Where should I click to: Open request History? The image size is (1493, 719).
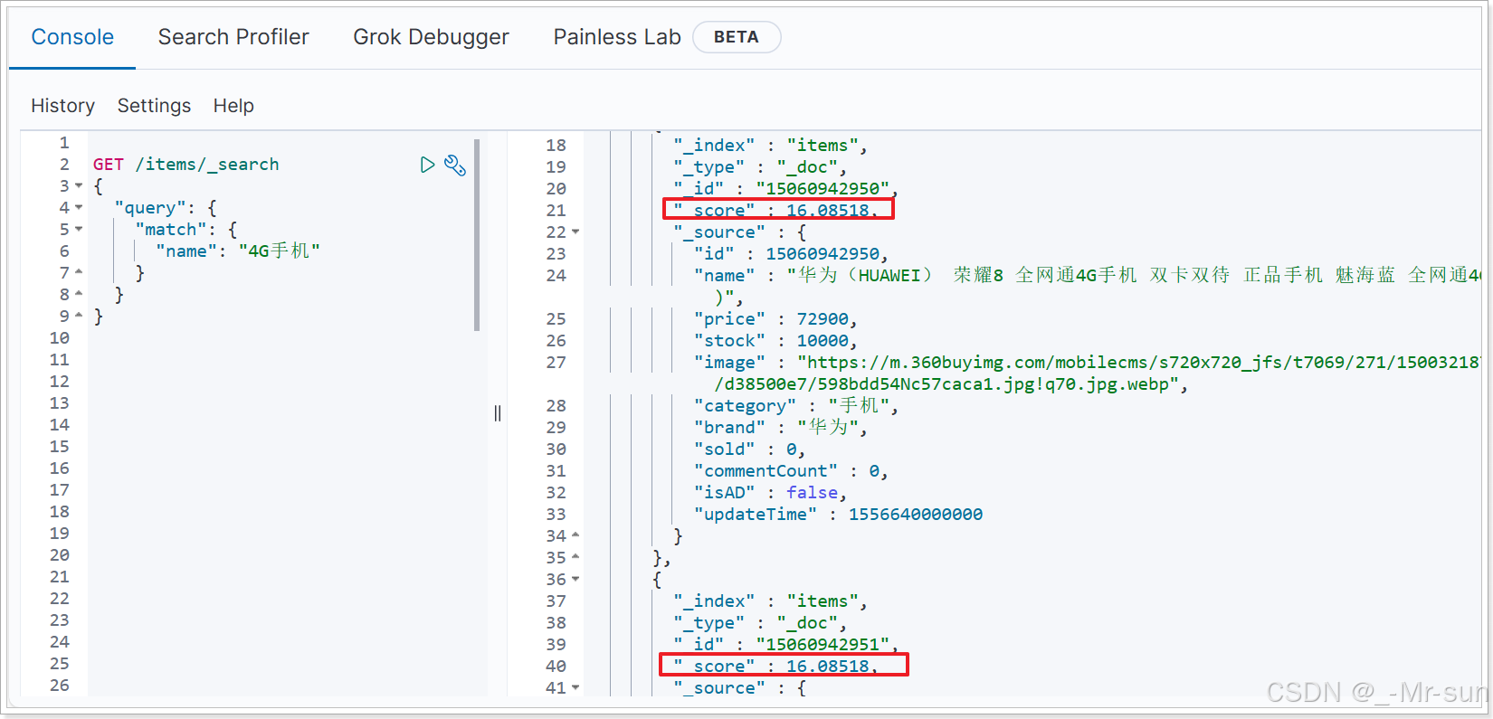62,106
